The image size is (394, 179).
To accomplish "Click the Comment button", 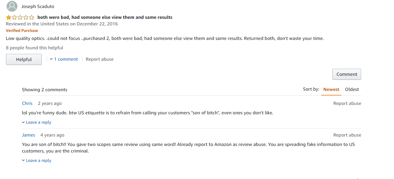I will 347,74.
